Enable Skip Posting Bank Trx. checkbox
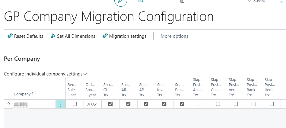 click(254, 104)
